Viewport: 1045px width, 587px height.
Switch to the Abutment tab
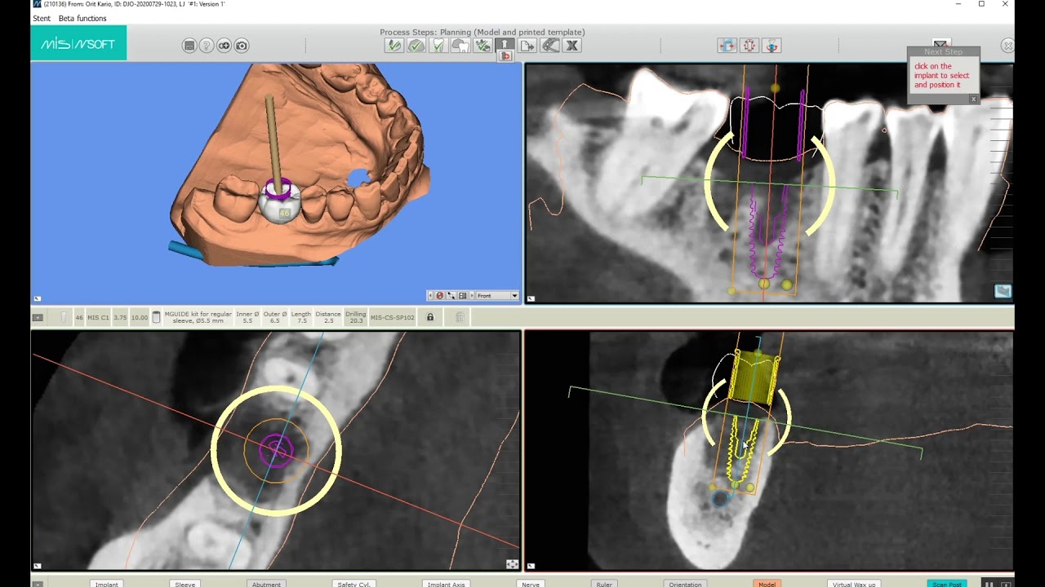click(x=266, y=584)
